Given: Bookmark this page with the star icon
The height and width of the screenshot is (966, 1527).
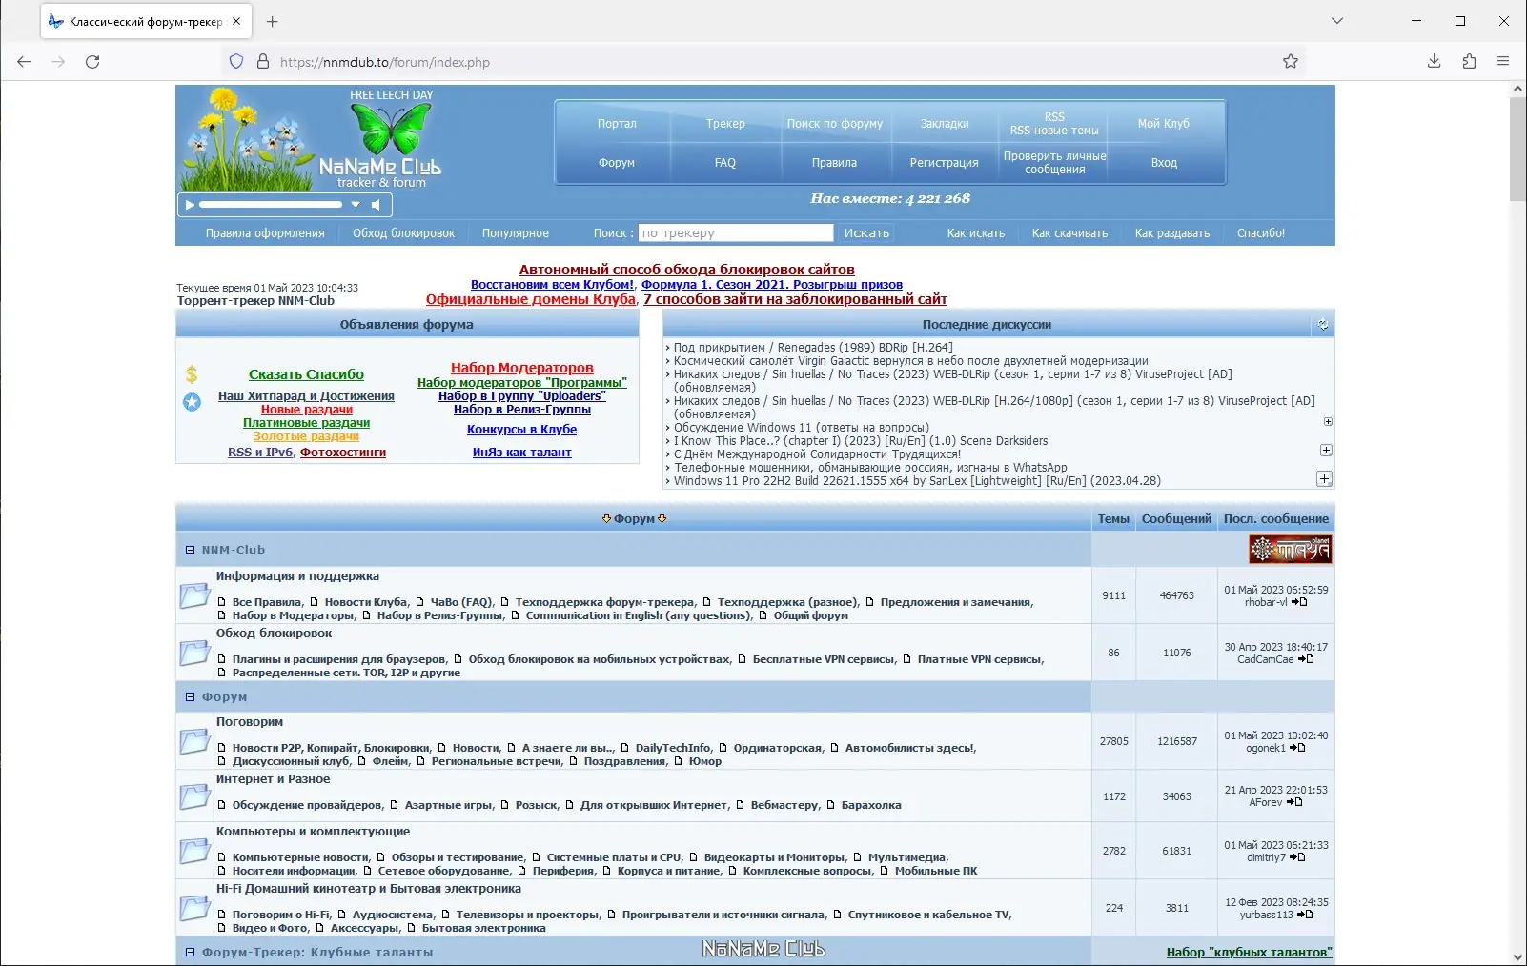Looking at the screenshot, I should 1291,62.
